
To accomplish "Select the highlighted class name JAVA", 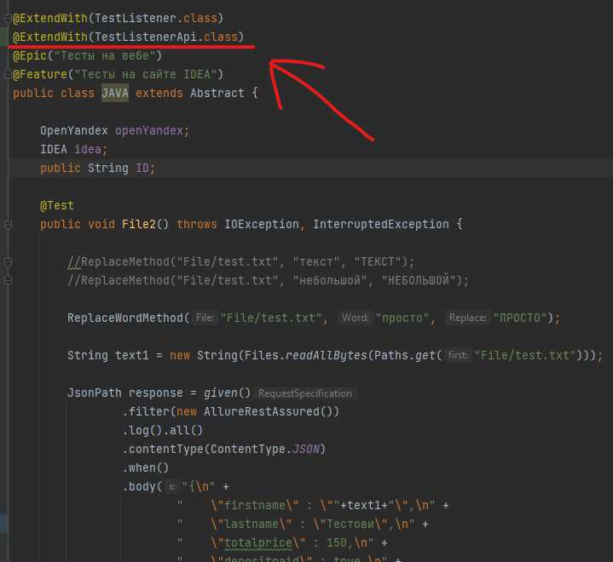I will pyautogui.click(x=115, y=94).
